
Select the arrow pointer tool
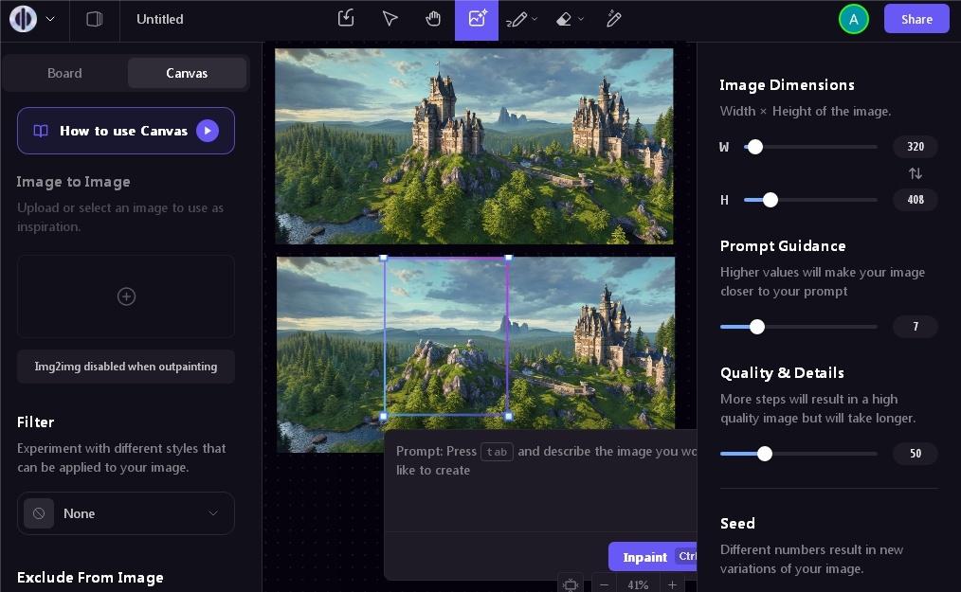click(x=390, y=19)
